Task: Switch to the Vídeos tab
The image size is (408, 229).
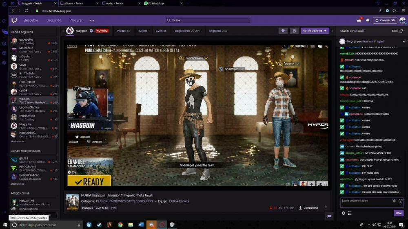Action: tap(123, 31)
